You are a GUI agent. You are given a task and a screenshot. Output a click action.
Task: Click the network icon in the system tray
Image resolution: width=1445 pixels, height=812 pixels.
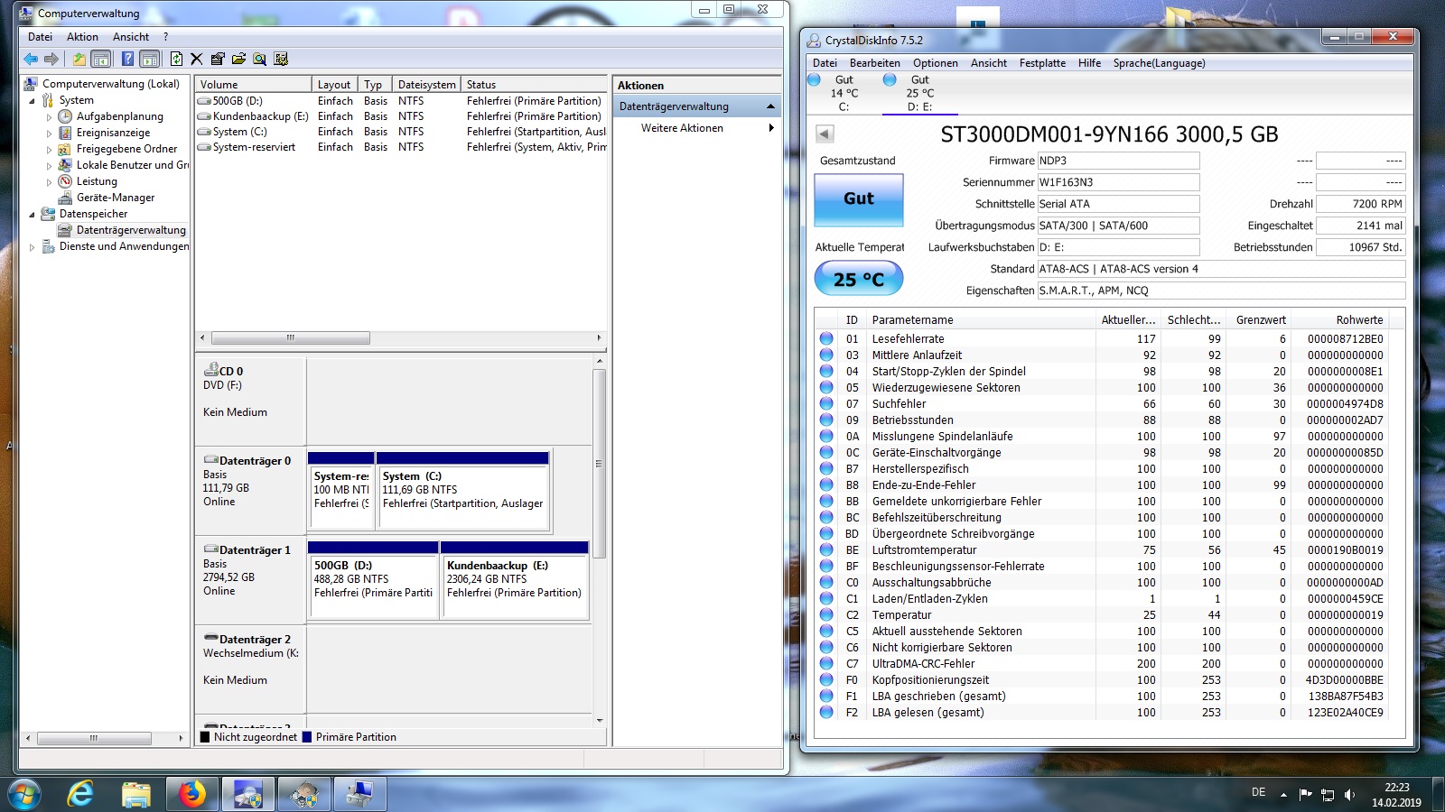1328,794
